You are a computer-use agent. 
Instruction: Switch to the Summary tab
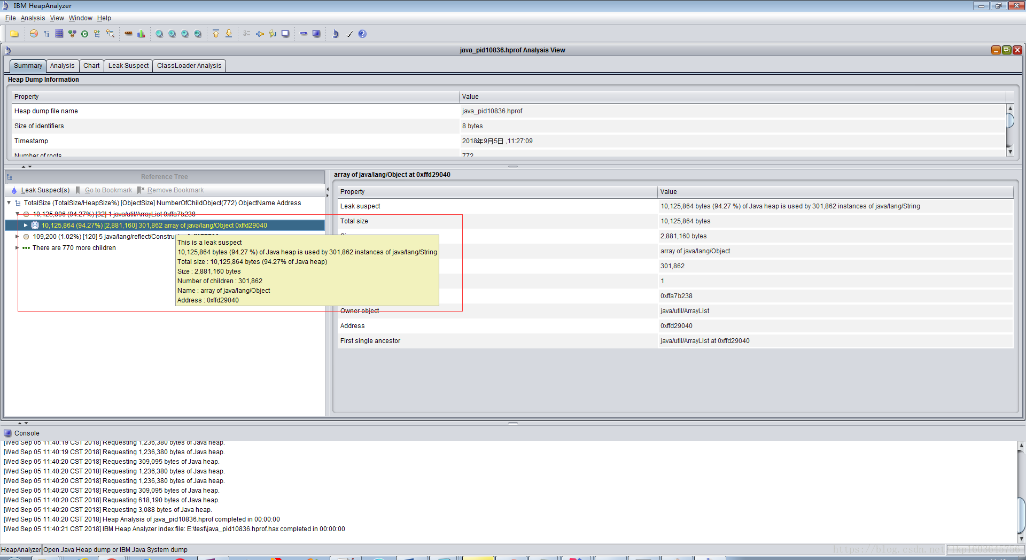coord(28,66)
